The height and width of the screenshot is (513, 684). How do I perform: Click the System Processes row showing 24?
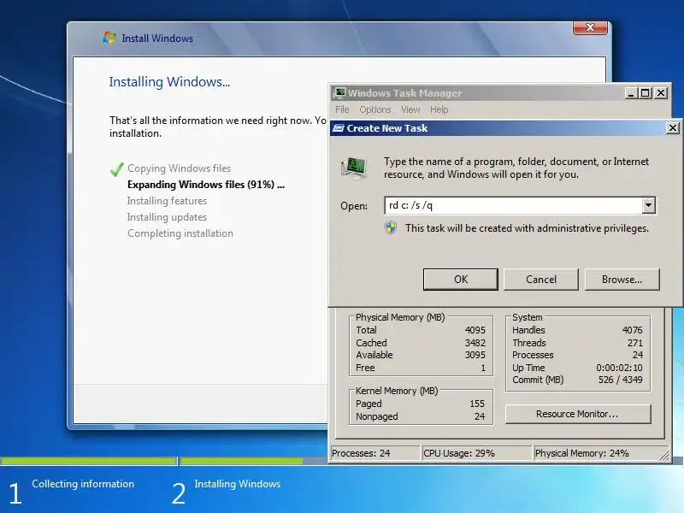click(578, 355)
